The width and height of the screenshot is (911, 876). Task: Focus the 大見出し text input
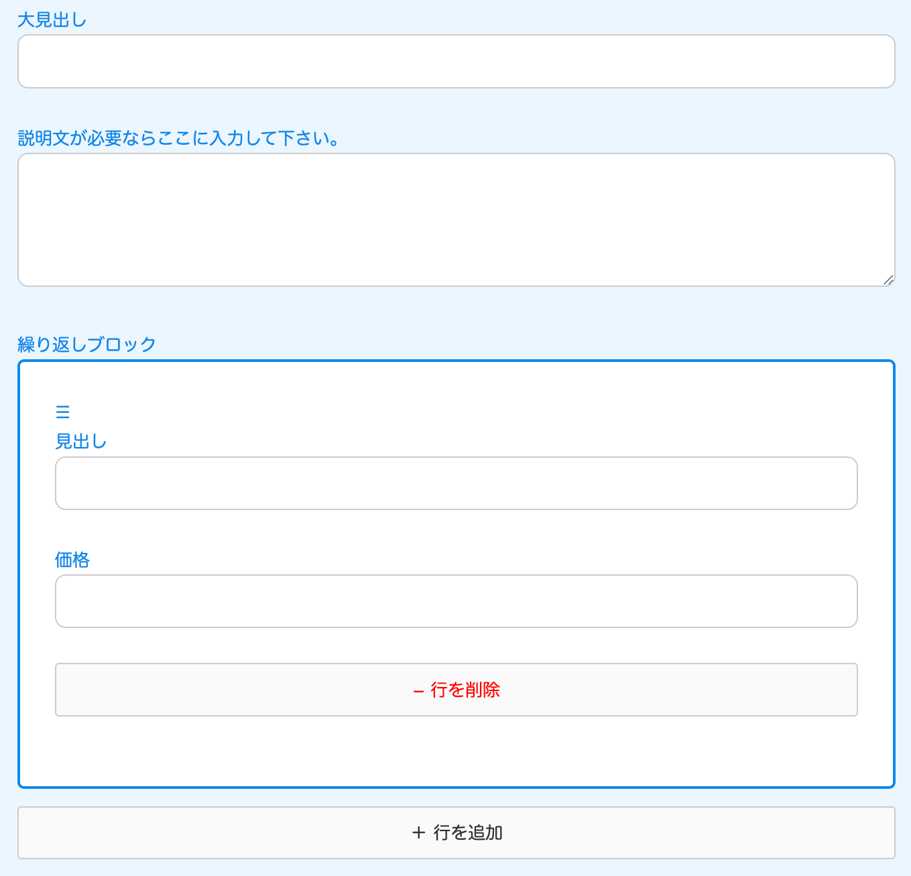[456, 62]
